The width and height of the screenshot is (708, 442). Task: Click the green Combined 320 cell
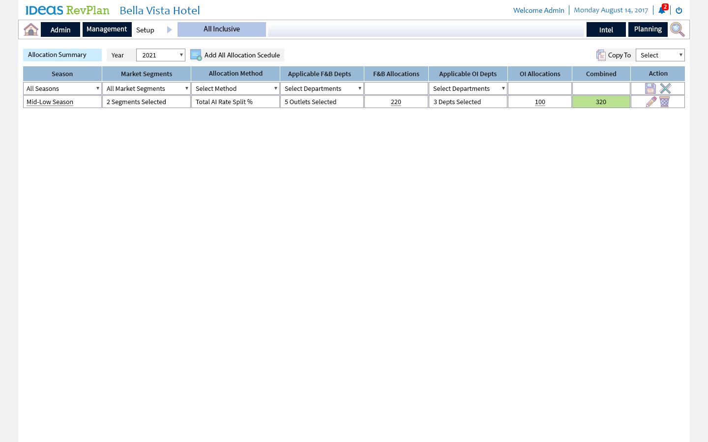coord(601,102)
